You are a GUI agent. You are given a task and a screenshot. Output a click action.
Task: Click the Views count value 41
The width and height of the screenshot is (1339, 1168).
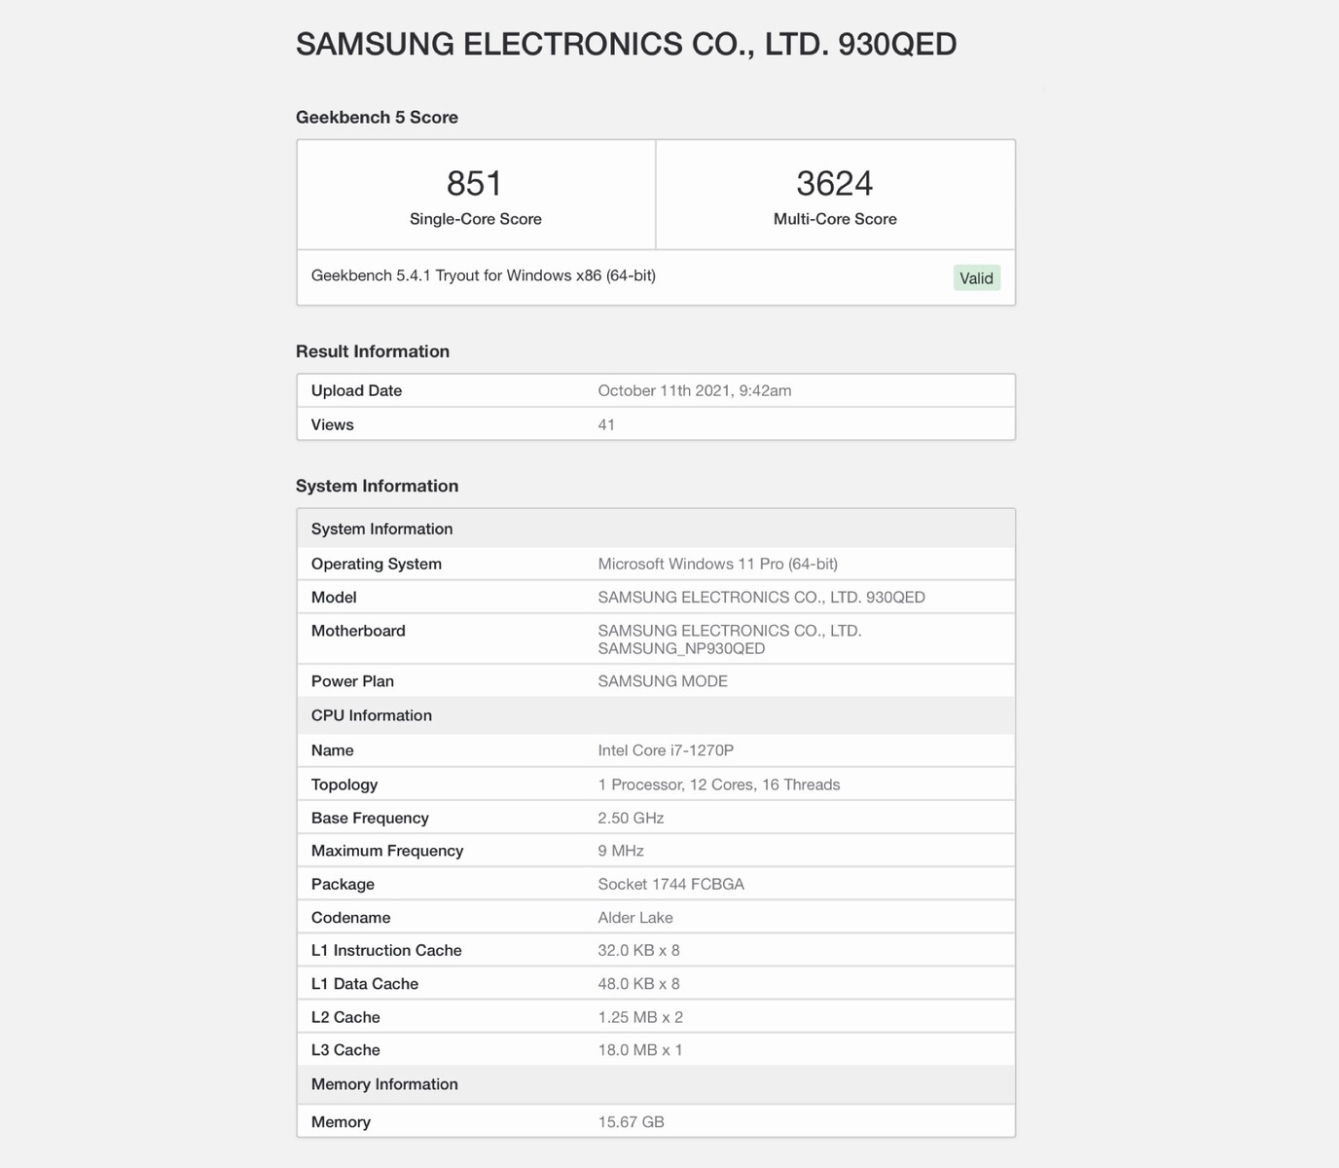click(x=605, y=424)
